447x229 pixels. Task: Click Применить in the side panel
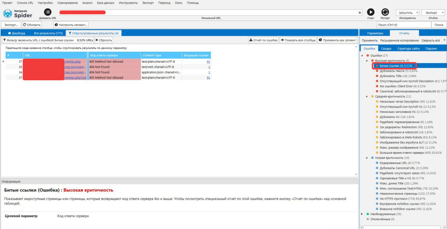tap(369, 40)
